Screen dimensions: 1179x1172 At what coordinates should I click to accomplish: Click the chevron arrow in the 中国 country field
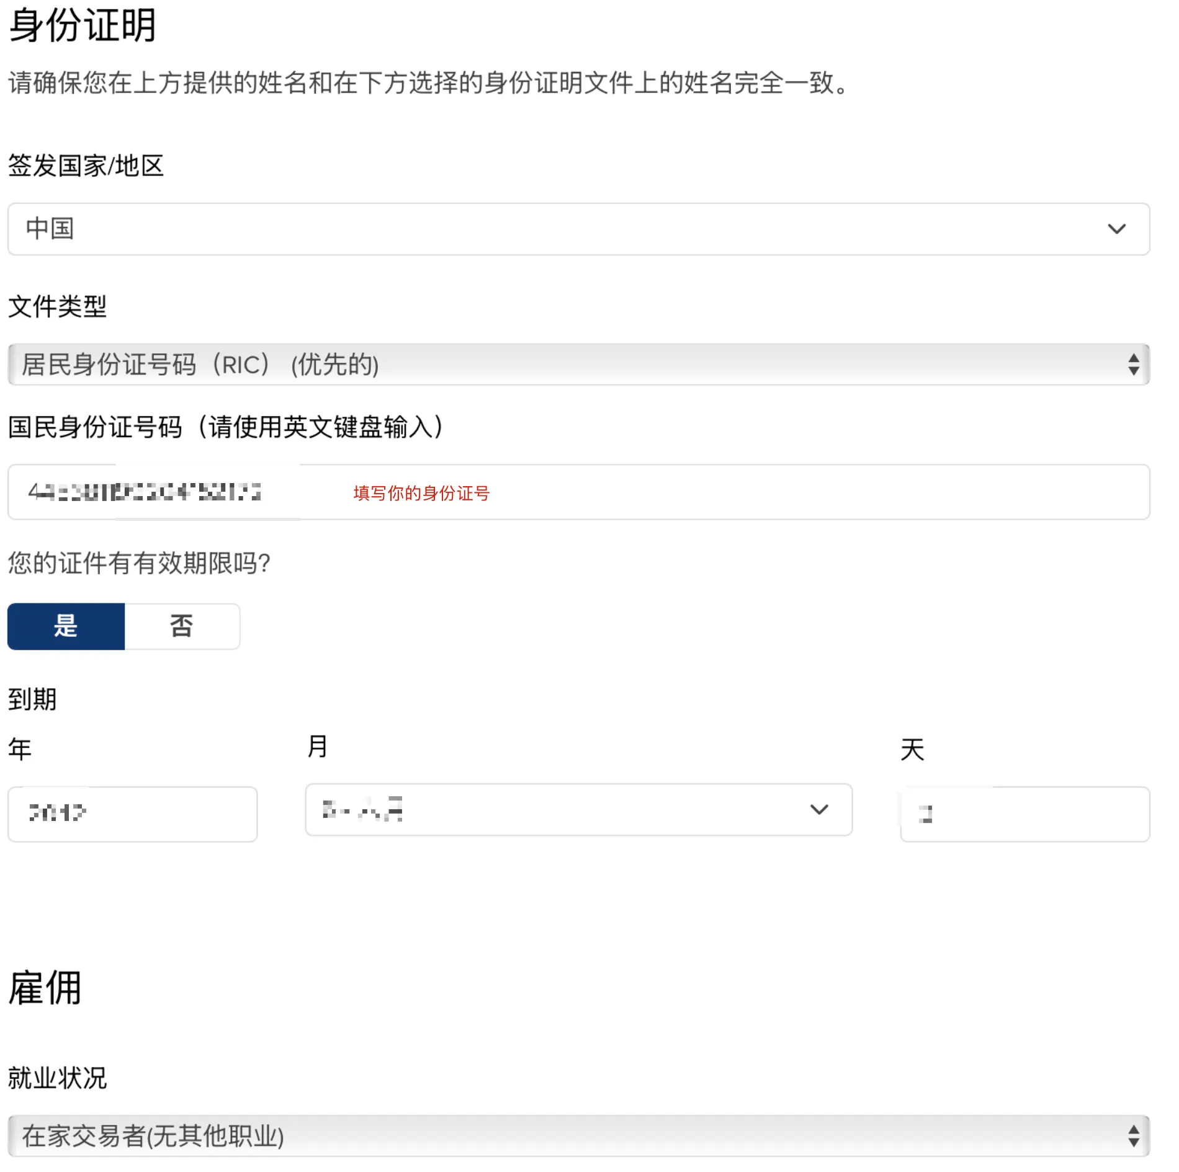1116,229
